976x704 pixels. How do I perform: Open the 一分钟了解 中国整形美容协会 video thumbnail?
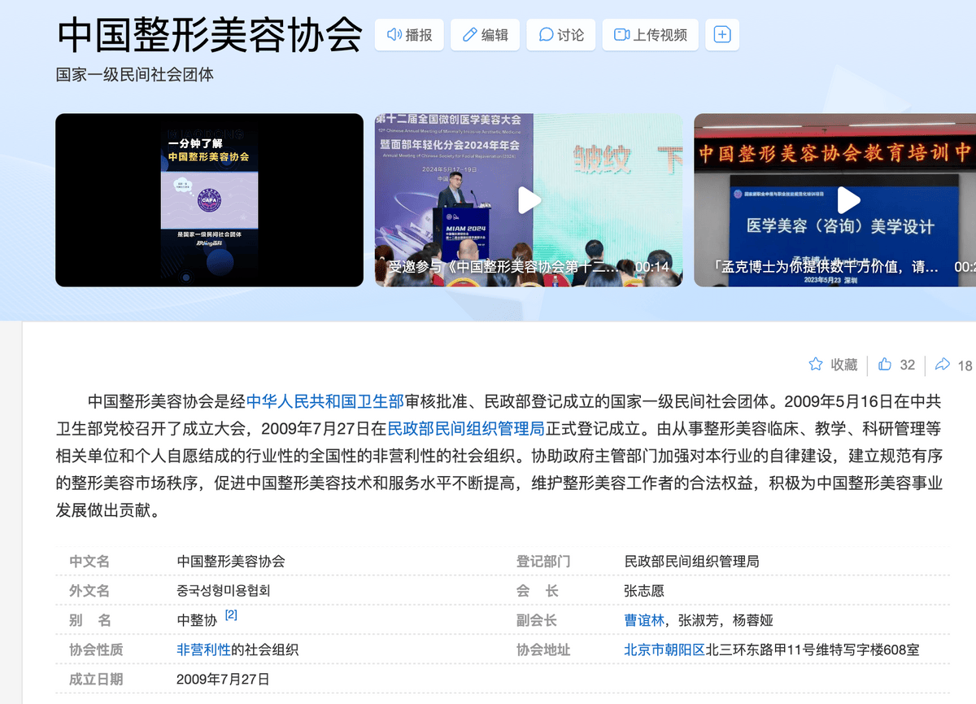coord(209,200)
